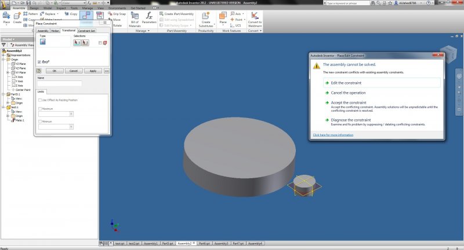Enable Use Offset As Resting Position
This screenshot has width=464, height=250.
40,100
